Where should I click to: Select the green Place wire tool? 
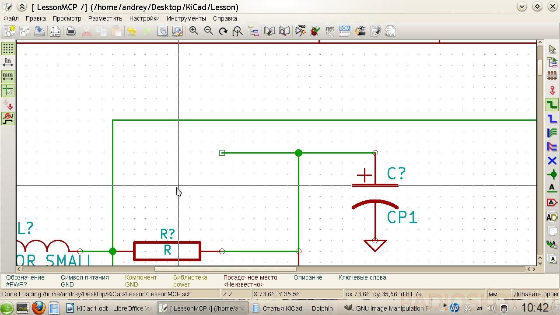point(552,105)
